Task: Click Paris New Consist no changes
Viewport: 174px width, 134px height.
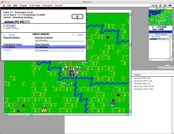Action: click(x=60, y=50)
